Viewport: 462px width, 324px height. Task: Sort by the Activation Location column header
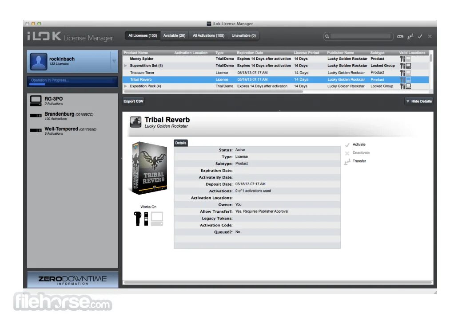coord(191,53)
